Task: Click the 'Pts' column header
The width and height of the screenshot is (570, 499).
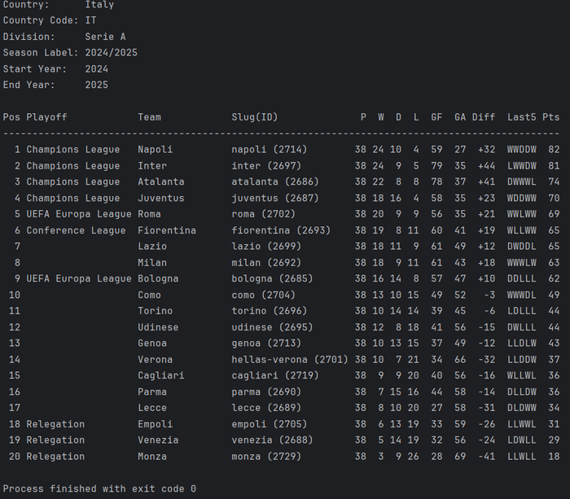Action: tap(551, 117)
